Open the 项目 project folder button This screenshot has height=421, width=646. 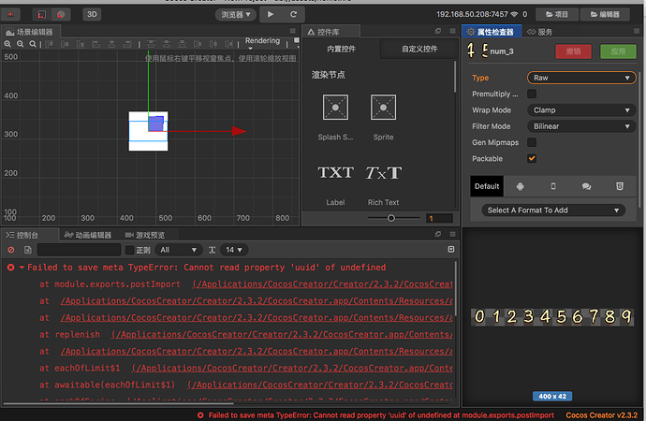coord(557,14)
